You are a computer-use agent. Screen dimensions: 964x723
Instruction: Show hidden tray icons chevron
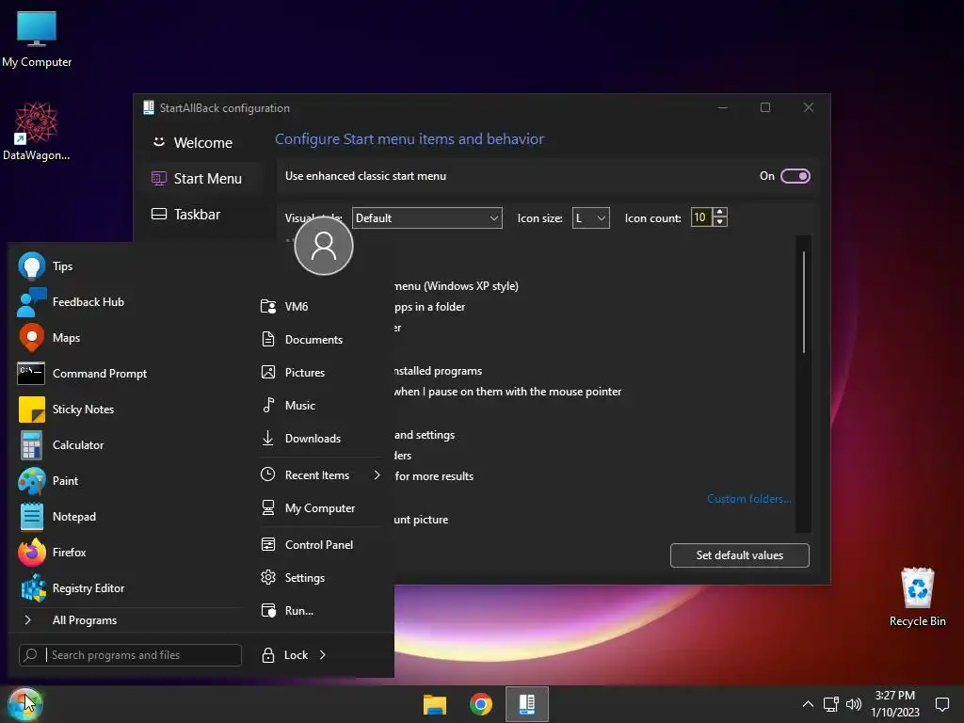(808, 704)
